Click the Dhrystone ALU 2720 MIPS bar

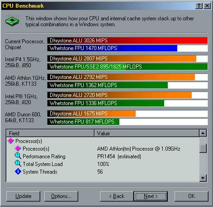coord(119,95)
